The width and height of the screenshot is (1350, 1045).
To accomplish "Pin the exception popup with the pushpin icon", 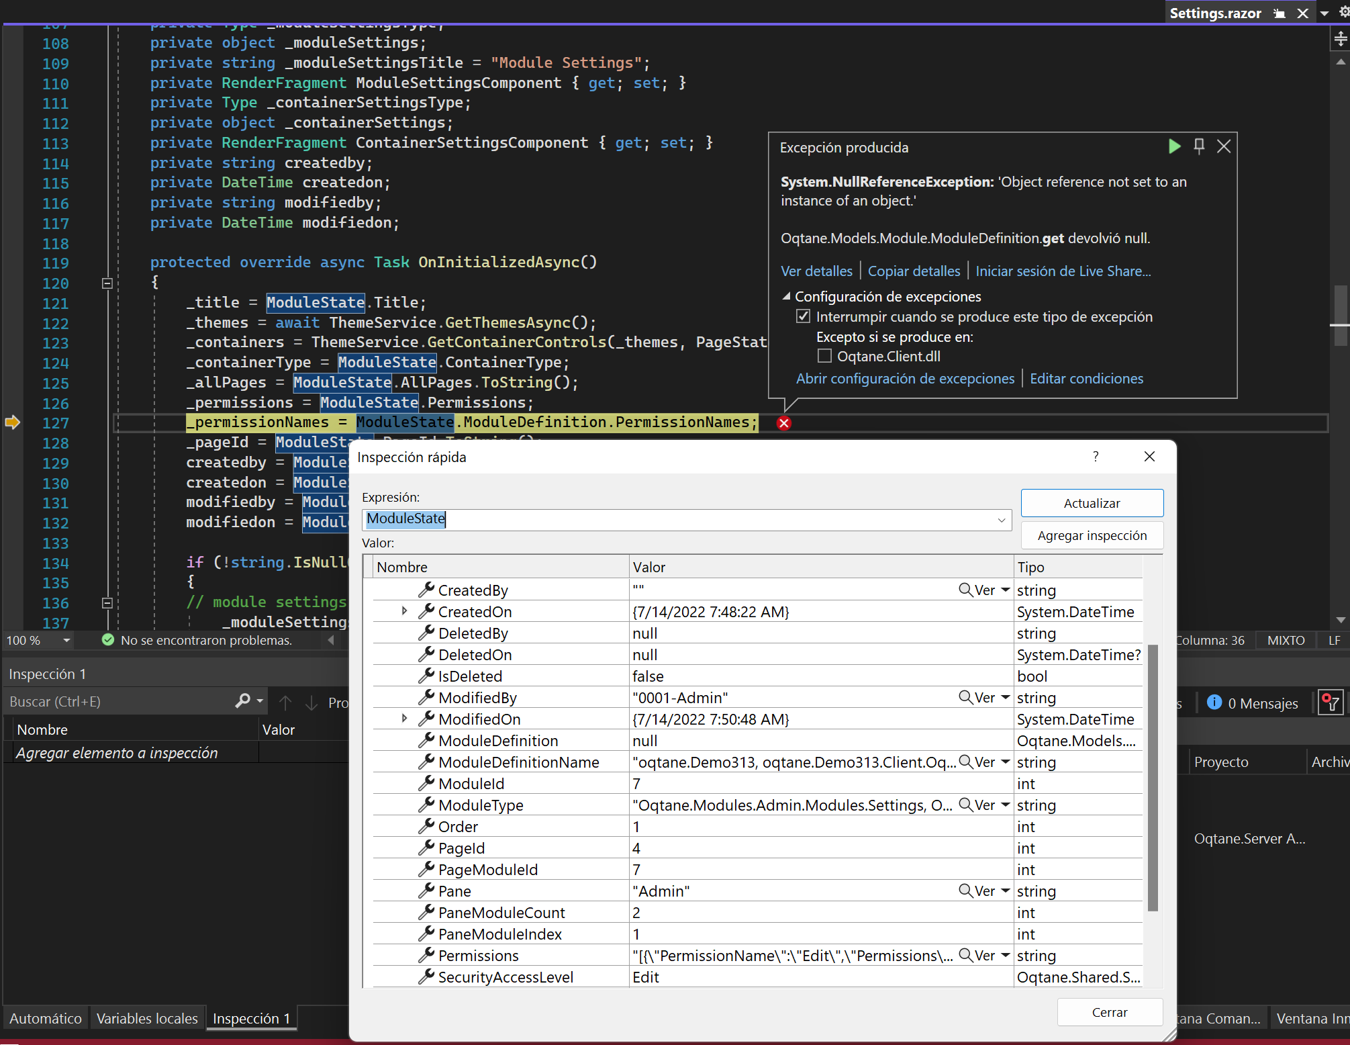I will coord(1199,146).
